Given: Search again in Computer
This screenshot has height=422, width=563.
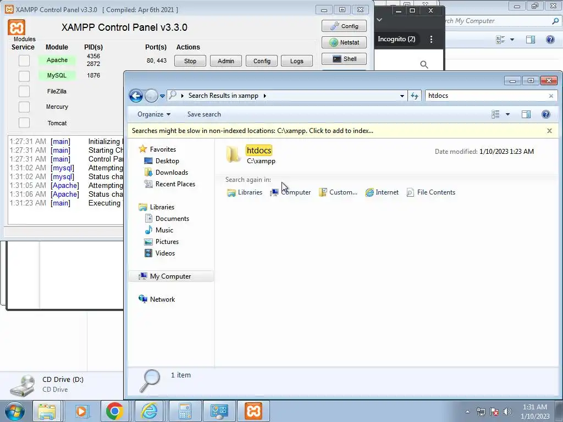Looking at the screenshot, I should [x=290, y=192].
